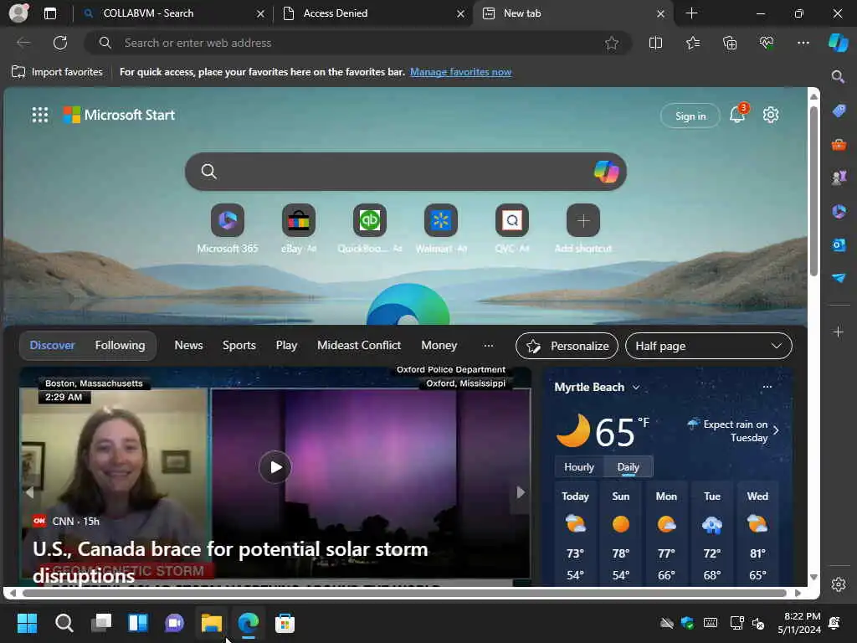Open Microsoft 365 shortcut tile

tap(228, 220)
